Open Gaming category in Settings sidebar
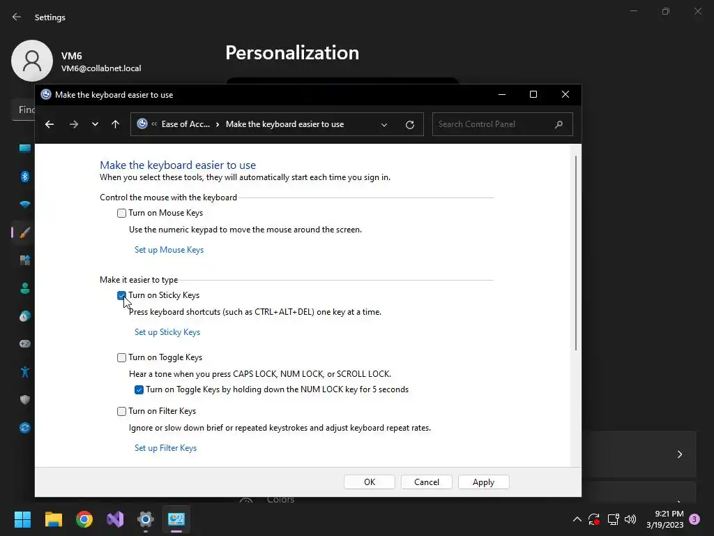Viewport: 714px width, 536px height. pos(24,343)
